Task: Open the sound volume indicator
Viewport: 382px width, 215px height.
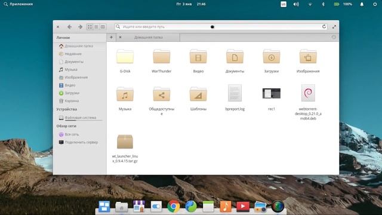Action: pos(296,4)
